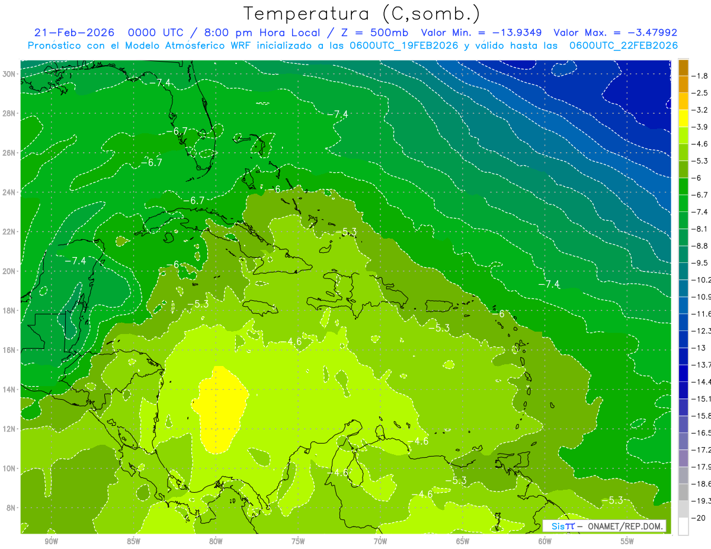Click the "-18.6" colorbar label
Viewport: 711px width, 549px height.
click(702, 484)
